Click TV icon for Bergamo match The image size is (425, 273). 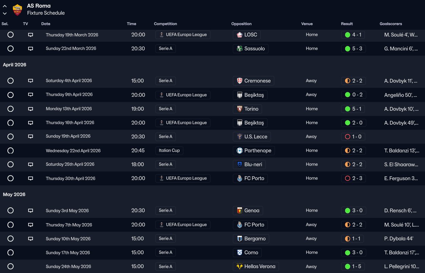[x=31, y=238]
